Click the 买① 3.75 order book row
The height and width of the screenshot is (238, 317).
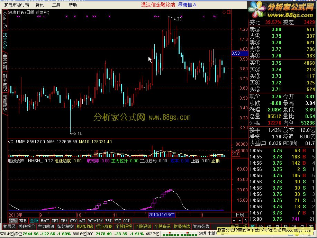[282, 63]
